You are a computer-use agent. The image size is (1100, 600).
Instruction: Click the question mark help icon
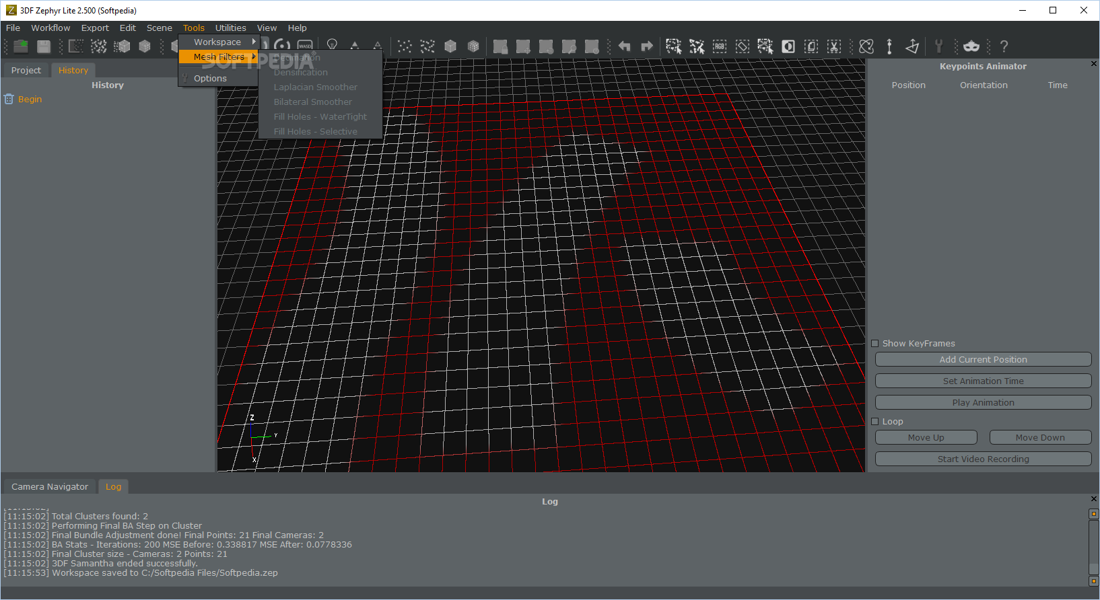click(1004, 46)
